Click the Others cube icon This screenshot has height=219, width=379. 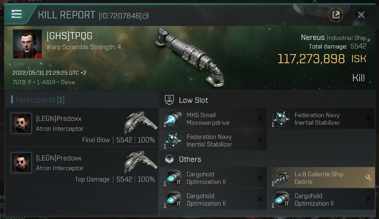[x=170, y=159]
